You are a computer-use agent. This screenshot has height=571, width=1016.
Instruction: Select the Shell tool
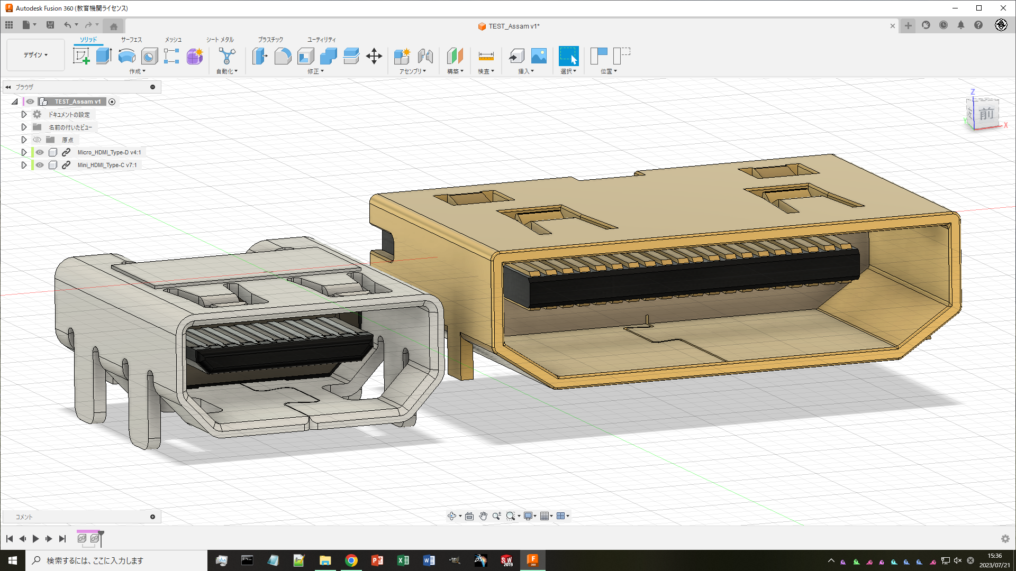pyautogui.click(x=306, y=56)
